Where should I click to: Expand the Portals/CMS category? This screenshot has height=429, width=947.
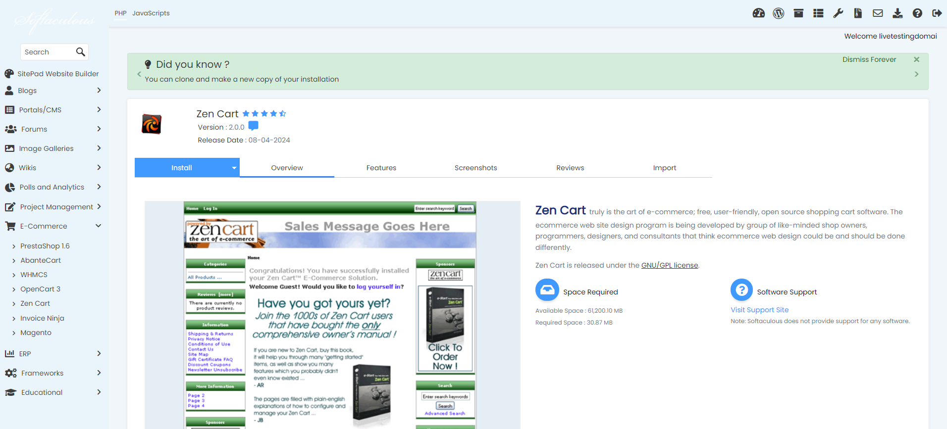pos(53,110)
